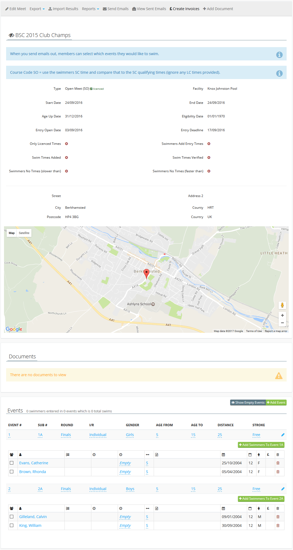The width and height of the screenshot is (293, 550).
Task: Click the calendar icon header in event 1A table
Action: click(x=223, y=455)
